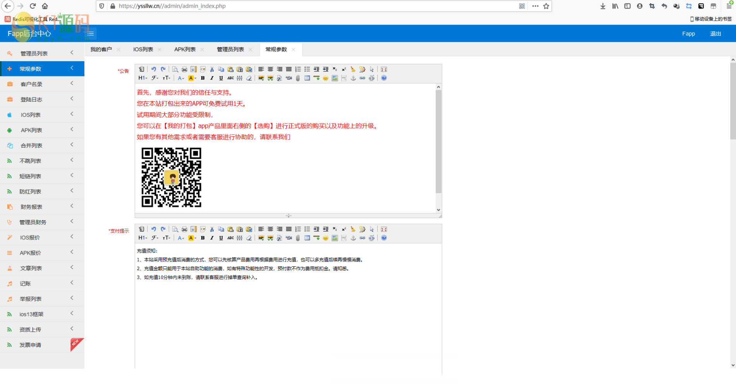Click the cut scissors icon in the 支付提示 editor

[x=212, y=229]
